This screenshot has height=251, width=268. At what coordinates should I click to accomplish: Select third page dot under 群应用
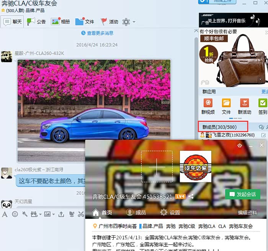pos(240,118)
